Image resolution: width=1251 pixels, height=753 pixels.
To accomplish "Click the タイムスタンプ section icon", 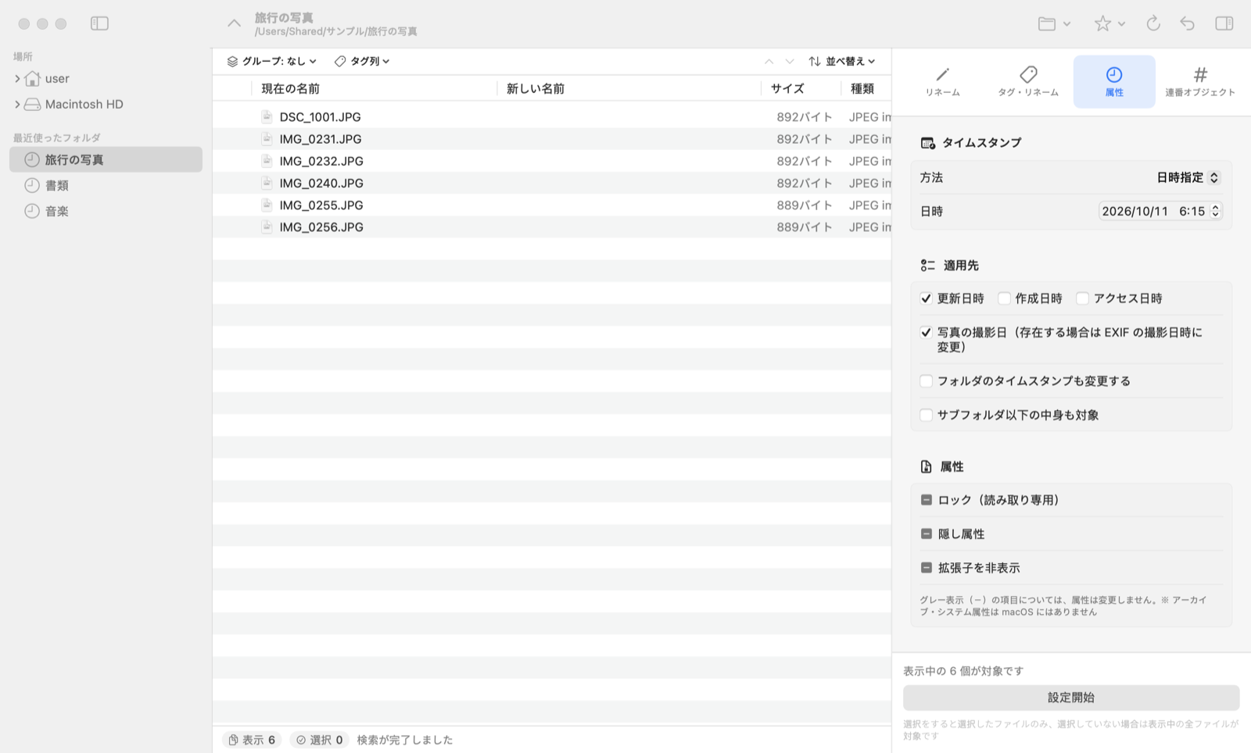I will (x=927, y=143).
